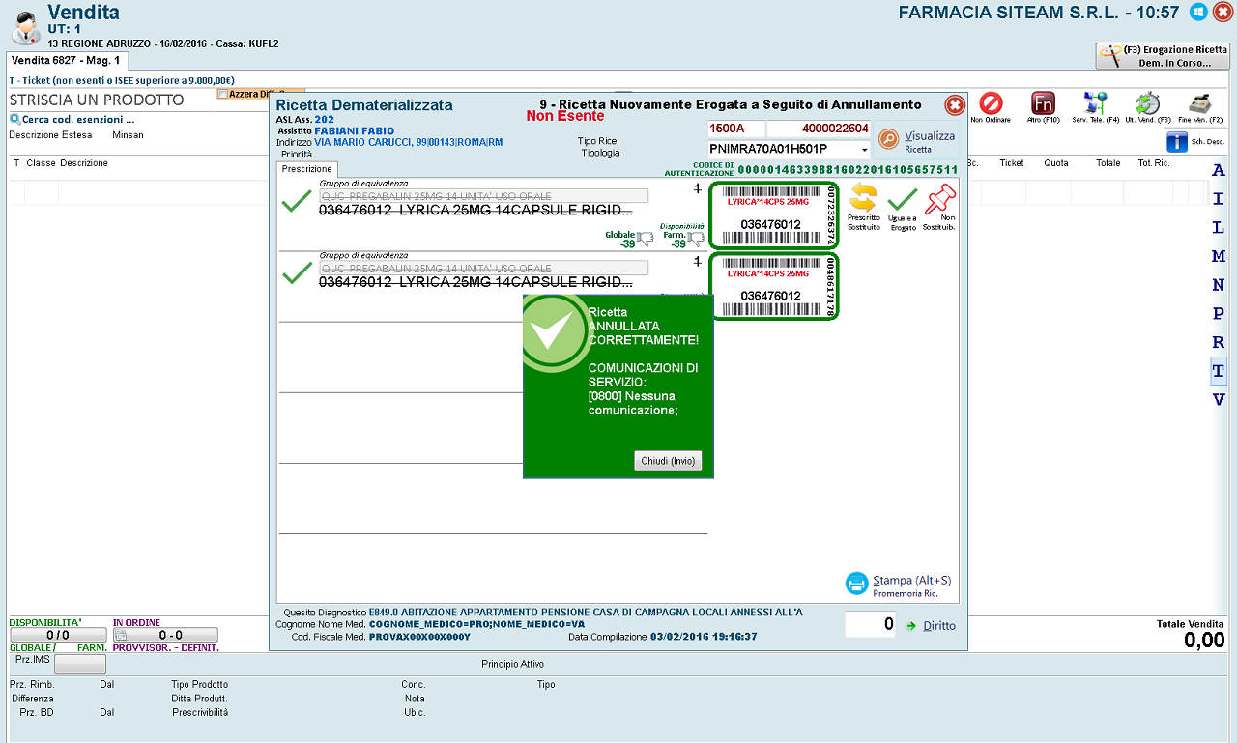The width and height of the screenshot is (1237, 743).
Task: Click the Non Ordinare prohibition icon
Action: coord(991,103)
